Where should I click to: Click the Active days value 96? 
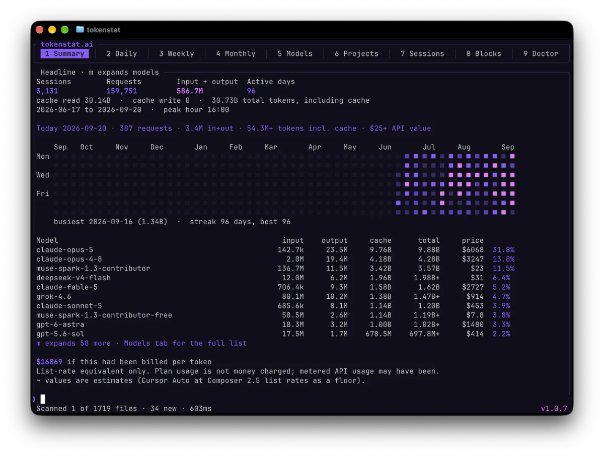[x=251, y=91]
